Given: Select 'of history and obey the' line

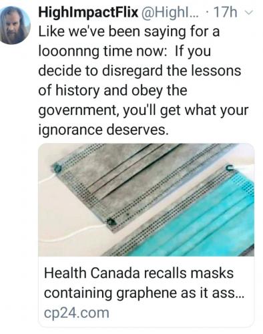Looking at the screenshot, I should pos(113,90).
